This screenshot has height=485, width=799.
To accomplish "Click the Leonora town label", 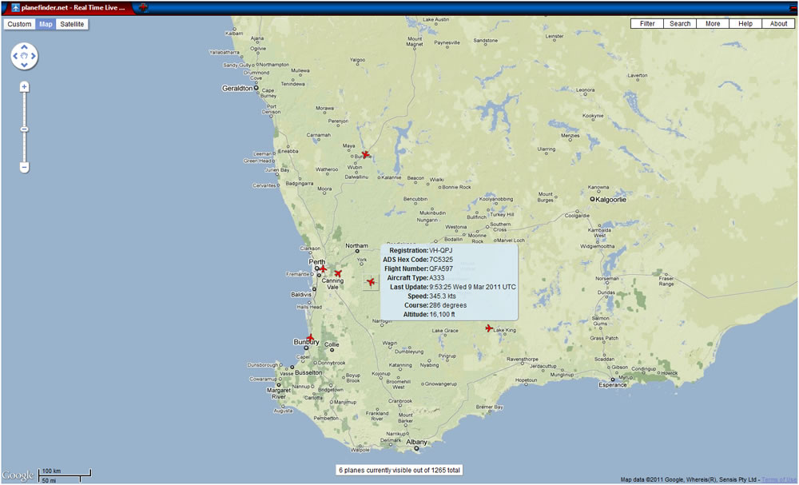I will click(585, 90).
